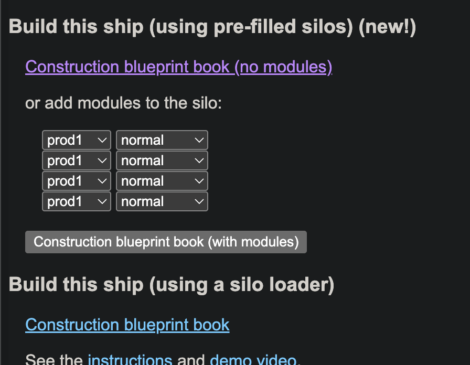Click the silo loader section heading
The image size is (470, 365).
pyautogui.click(x=172, y=285)
